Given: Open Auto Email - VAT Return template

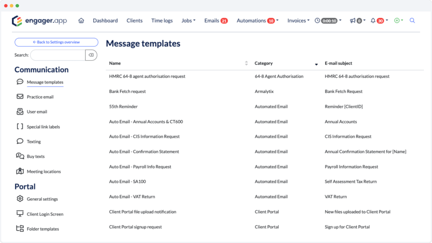Looking at the screenshot, I should tap(132, 197).
